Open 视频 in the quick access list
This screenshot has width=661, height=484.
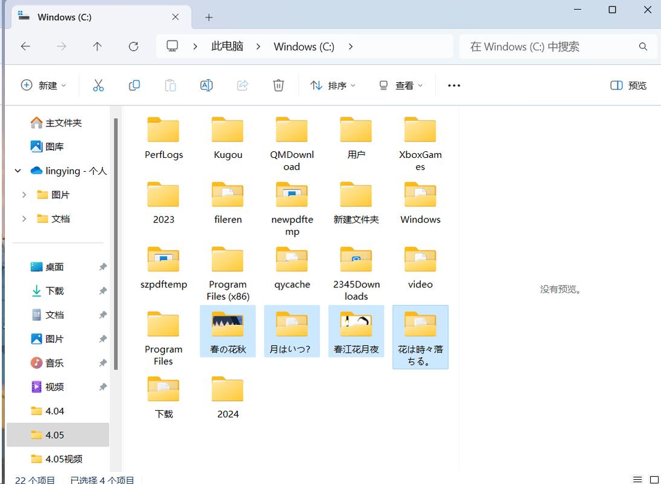[x=57, y=387]
